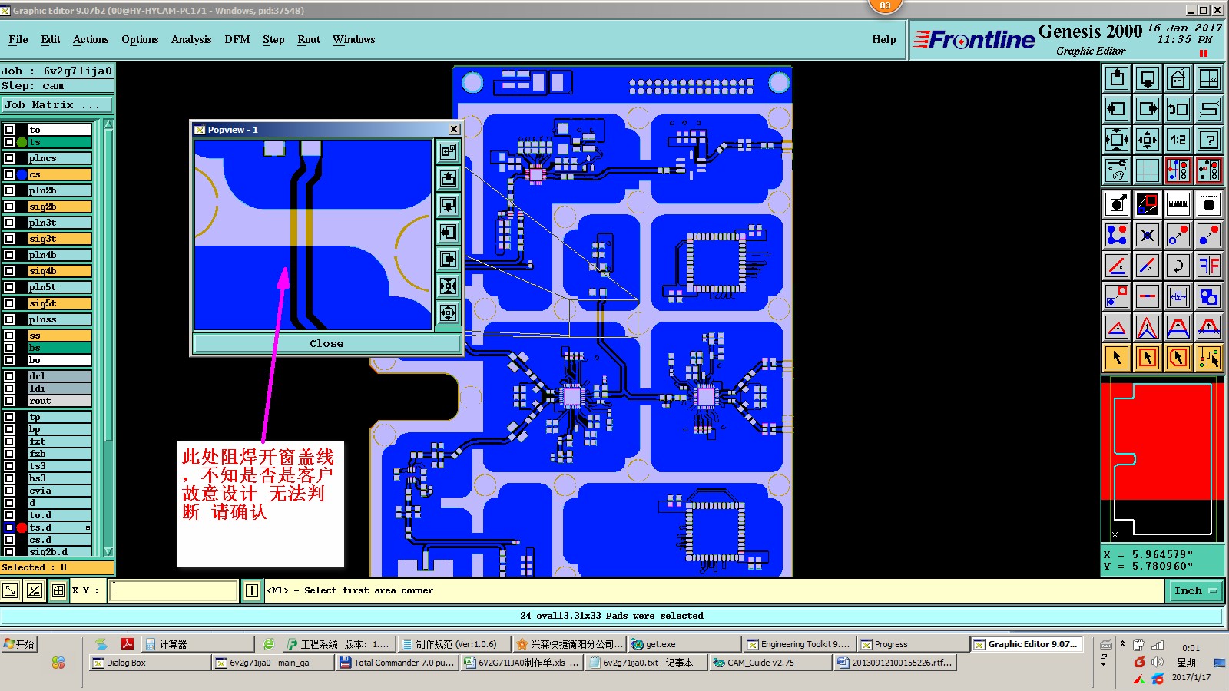
Task: Select the cvia layer name
Action: [60, 491]
